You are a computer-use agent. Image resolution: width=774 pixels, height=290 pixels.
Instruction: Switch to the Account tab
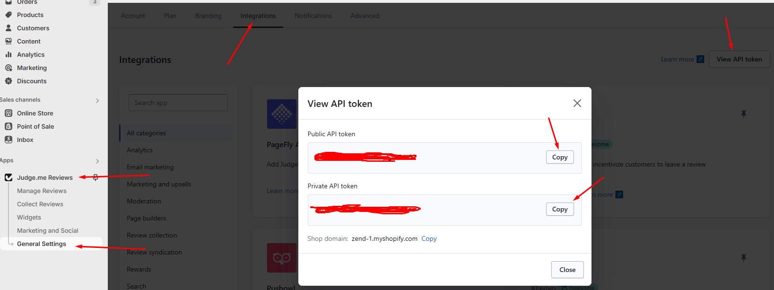pos(133,16)
